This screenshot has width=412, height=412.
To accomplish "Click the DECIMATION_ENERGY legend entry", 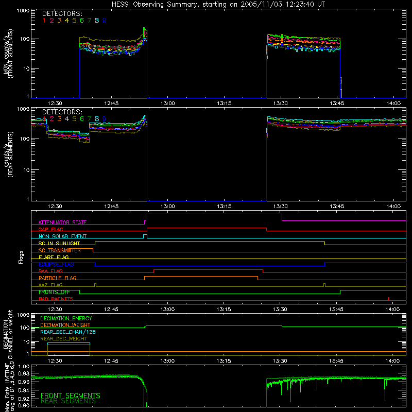I will point(66,318).
